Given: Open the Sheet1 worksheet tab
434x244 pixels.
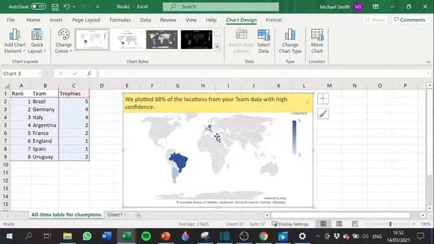Looking at the screenshot, I should tap(115, 215).
